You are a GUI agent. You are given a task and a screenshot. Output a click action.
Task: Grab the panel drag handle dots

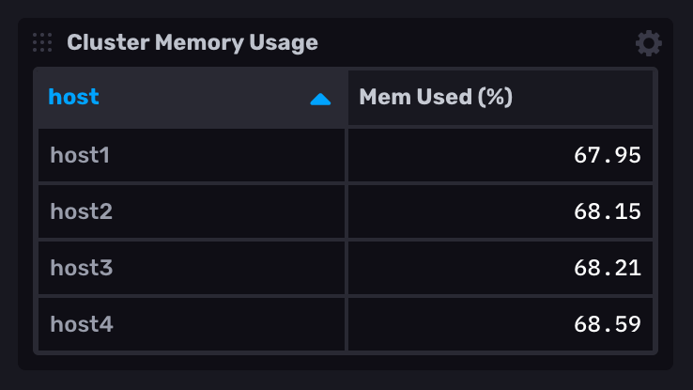click(x=42, y=42)
